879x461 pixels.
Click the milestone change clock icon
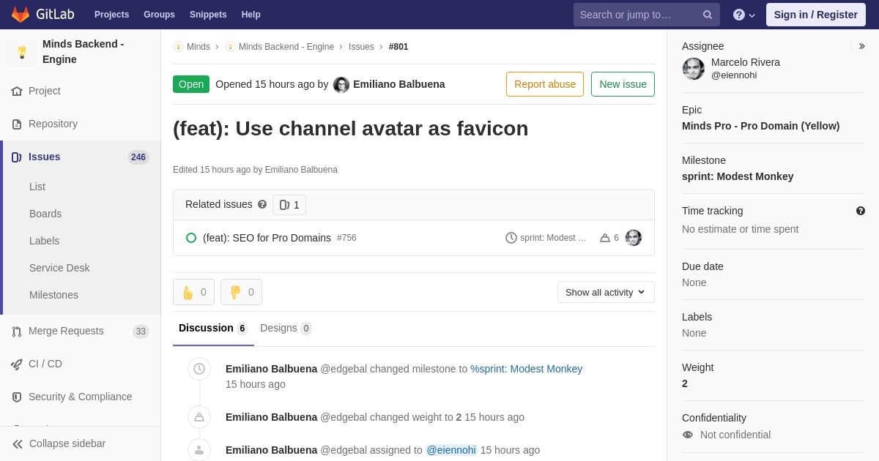click(x=199, y=369)
